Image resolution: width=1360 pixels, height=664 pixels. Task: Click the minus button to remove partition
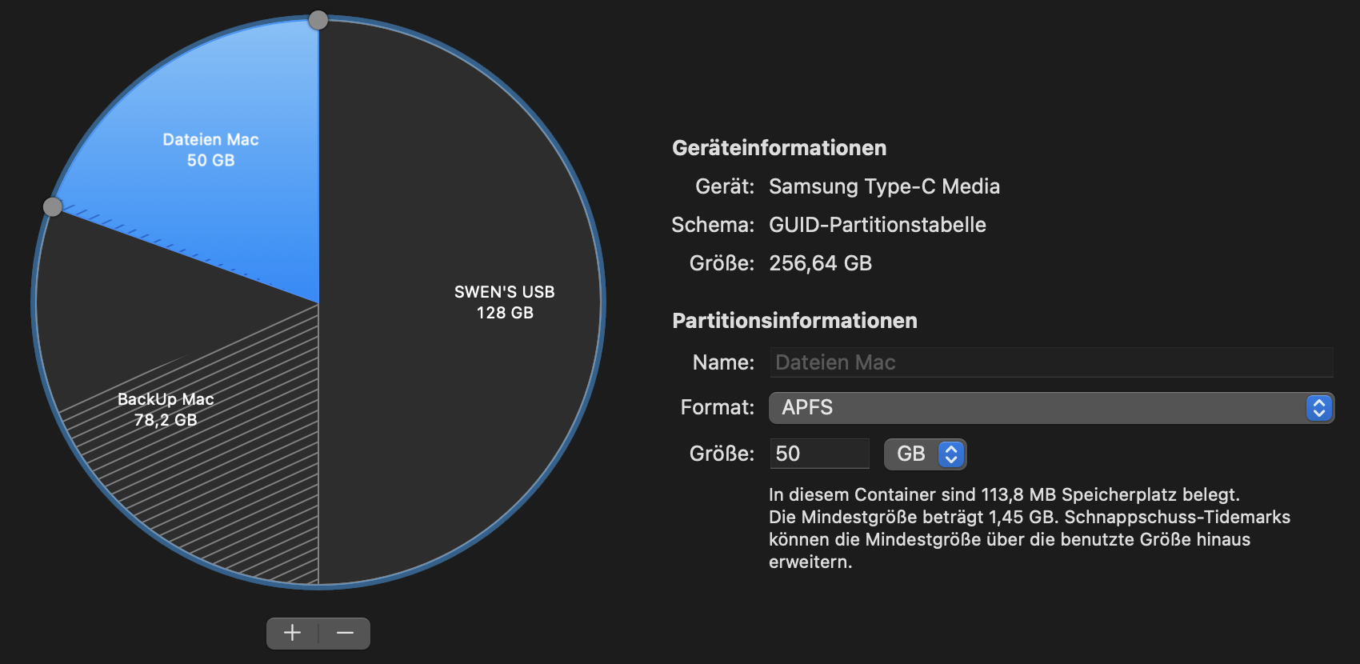345,633
